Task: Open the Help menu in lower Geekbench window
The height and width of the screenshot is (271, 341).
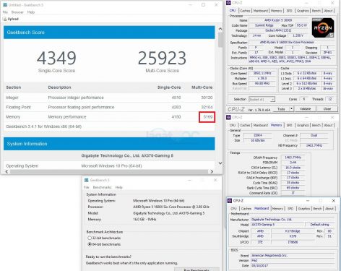Action: [x=119, y=187]
